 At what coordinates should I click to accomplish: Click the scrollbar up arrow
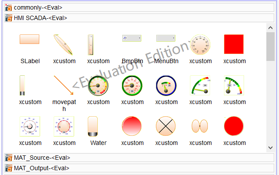(x=270, y=27)
